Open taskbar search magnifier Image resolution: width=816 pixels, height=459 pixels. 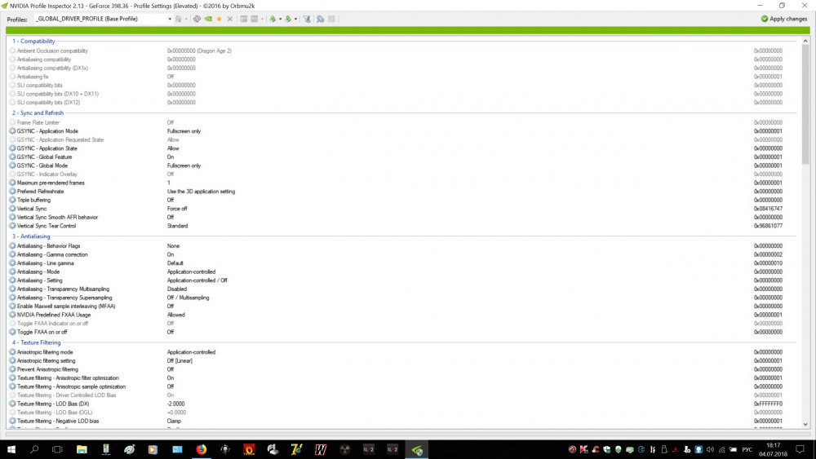point(34,449)
